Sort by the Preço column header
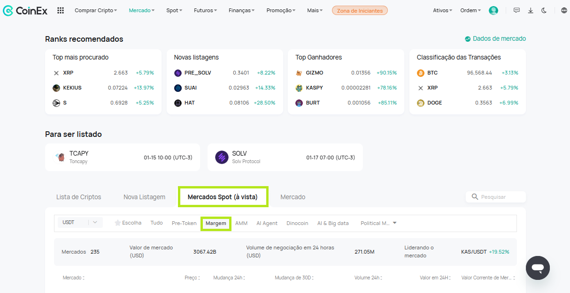Viewport: 570px width, 293px height. pos(192,278)
